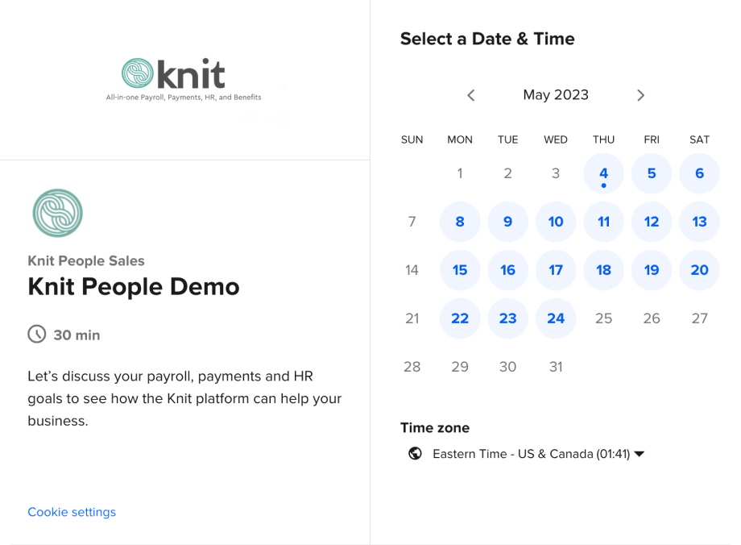The image size is (741, 545).
Task: Open Cookie settings
Action: click(x=72, y=511)
